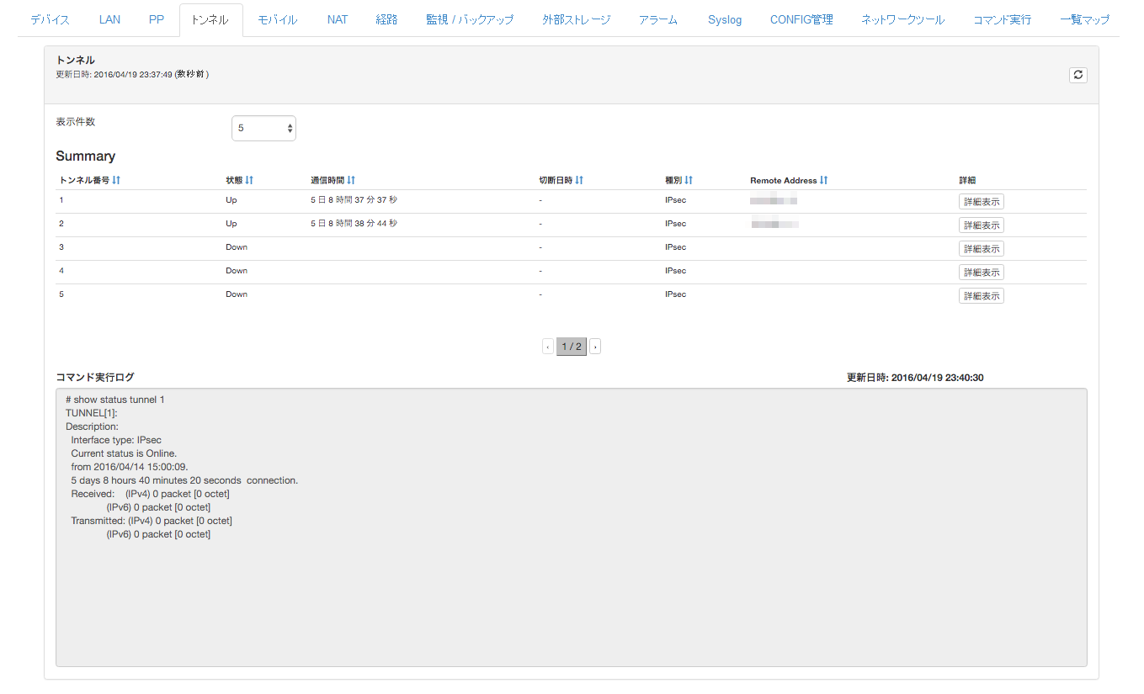Image resolution: width=1144 pixels, height=694 pixels.
Task: Go to previous page of tunnel list
Action: 548,347
